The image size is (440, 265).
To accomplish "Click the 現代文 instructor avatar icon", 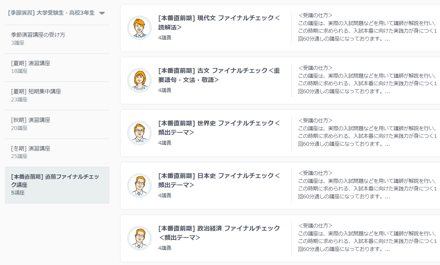I will (139, 27).
